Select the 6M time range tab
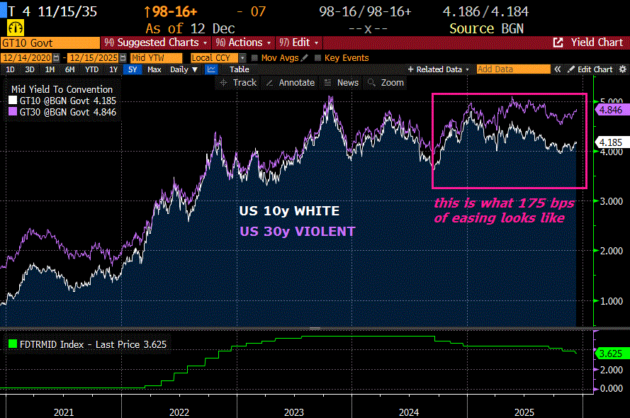This screenshot has height=418, width=630. coord(70,69)
